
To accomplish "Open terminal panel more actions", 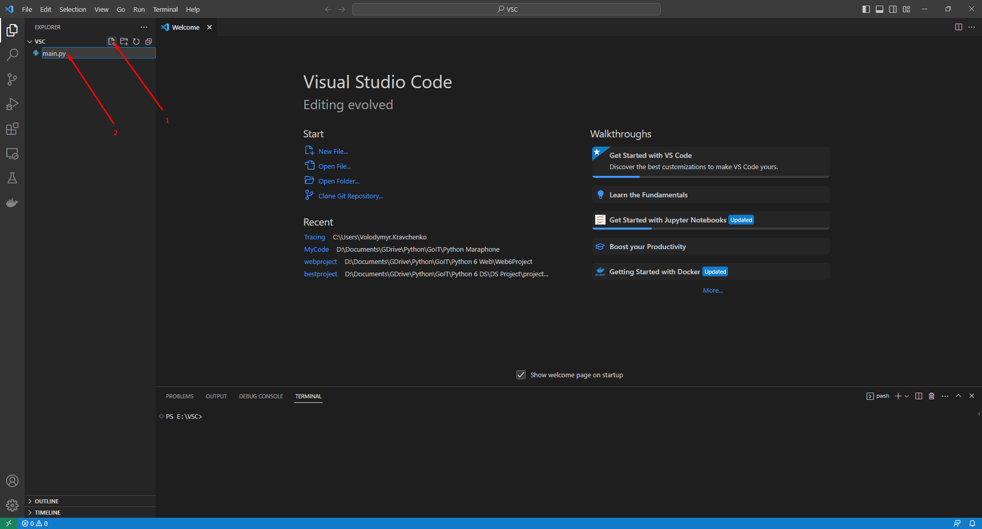I will (945, 396).
